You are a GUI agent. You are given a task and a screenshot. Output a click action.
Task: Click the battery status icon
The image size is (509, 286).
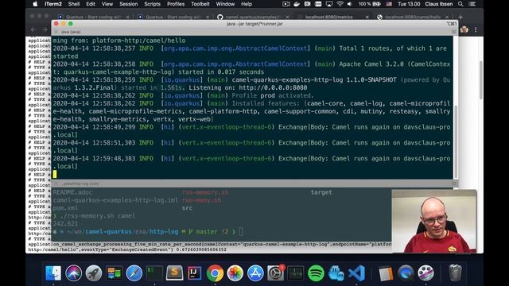pos(376,4)
